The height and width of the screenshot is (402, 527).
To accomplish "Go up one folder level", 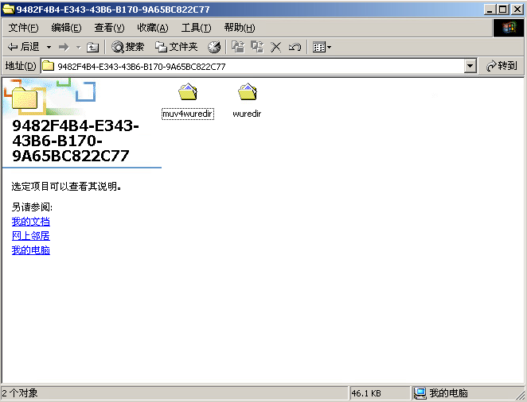I will [92, 48].
